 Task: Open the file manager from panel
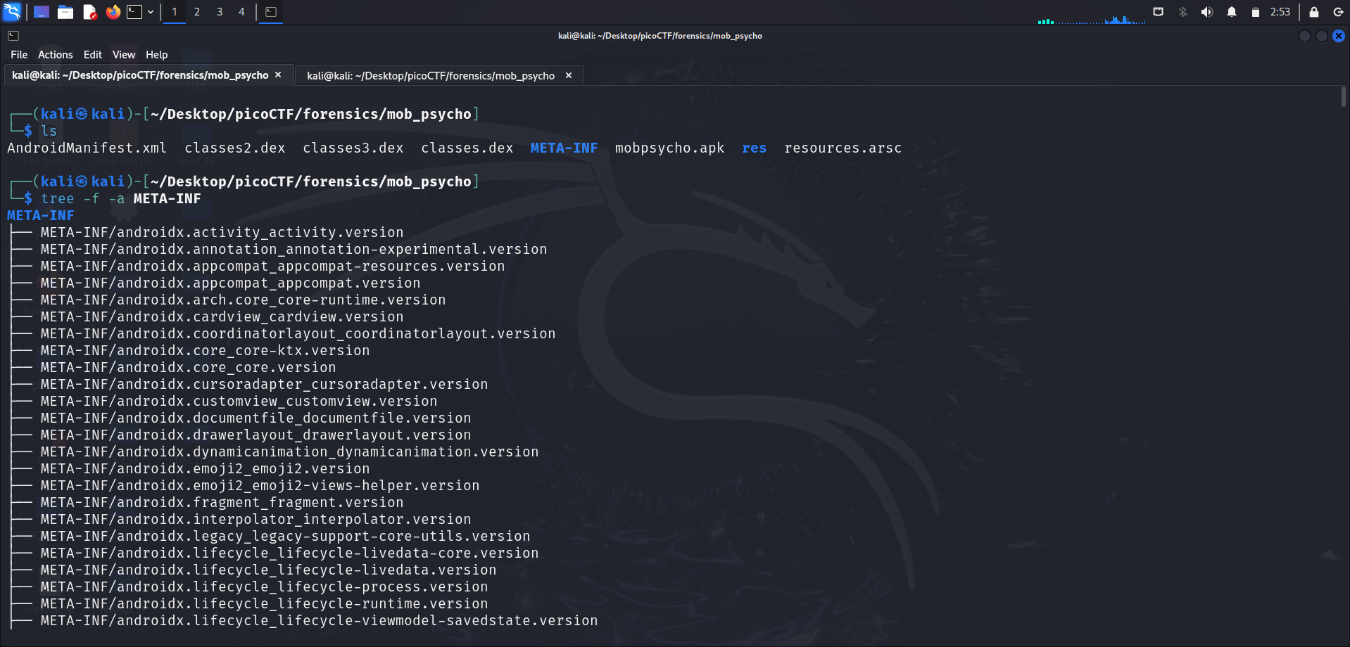coord(65,12)
